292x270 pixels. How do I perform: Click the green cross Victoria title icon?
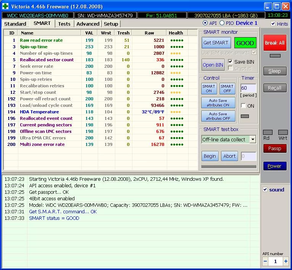click(x=5, y=7)
